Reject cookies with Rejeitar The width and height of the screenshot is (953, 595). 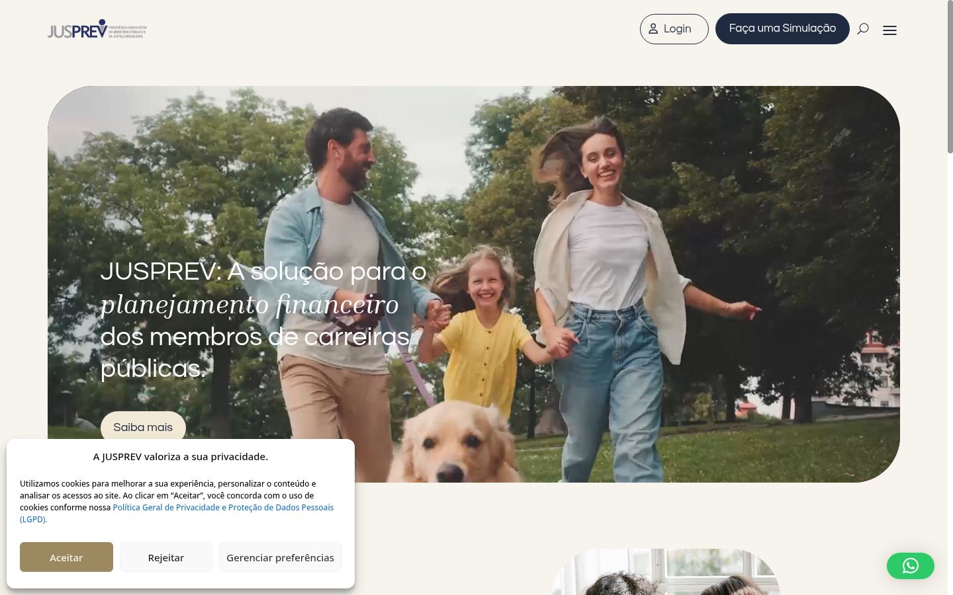pos(166,557)
